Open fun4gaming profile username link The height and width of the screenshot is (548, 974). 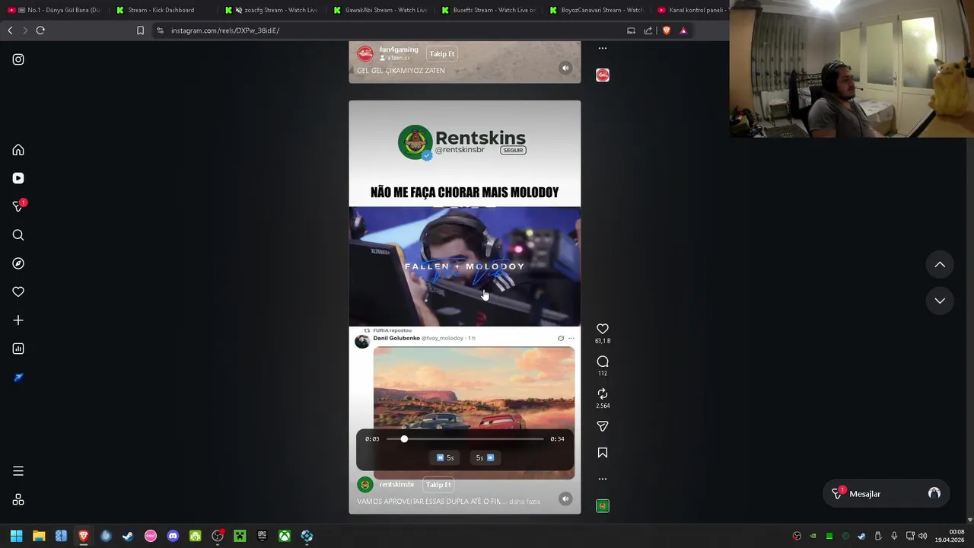click(x=399, y=49)
